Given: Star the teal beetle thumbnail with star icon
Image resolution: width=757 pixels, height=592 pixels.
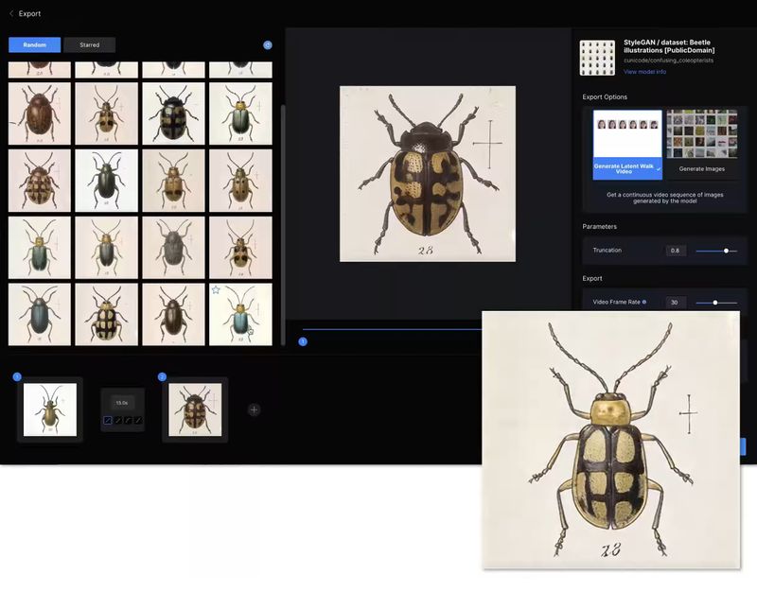Looking at the screenshot, I should [216, 290].
